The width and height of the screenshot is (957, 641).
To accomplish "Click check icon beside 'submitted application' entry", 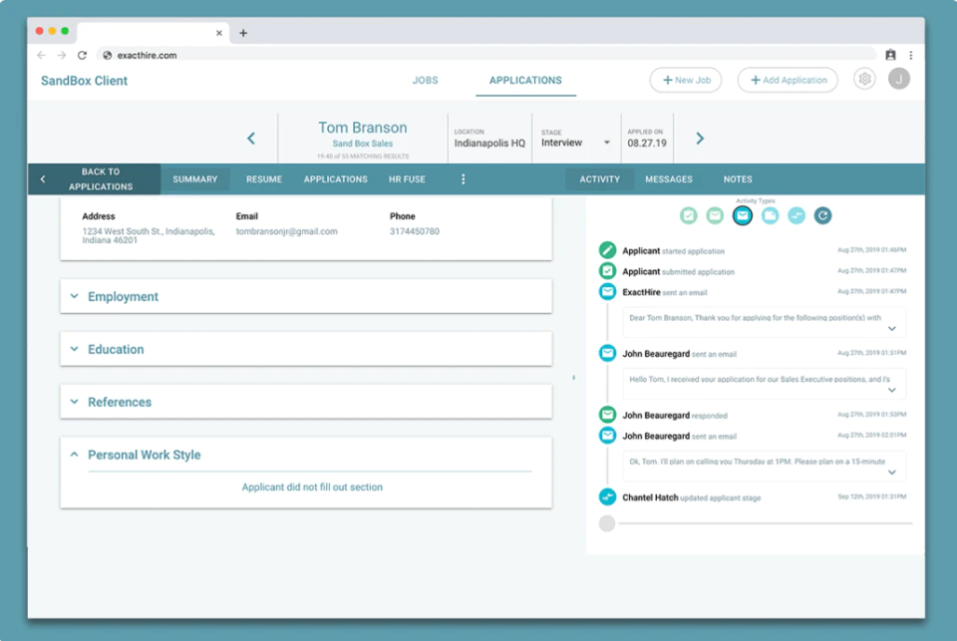I will (x=607, y=270).
